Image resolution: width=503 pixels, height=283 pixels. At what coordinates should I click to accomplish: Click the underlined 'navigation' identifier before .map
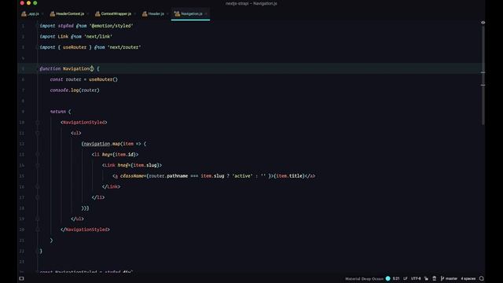pos(97,144)
